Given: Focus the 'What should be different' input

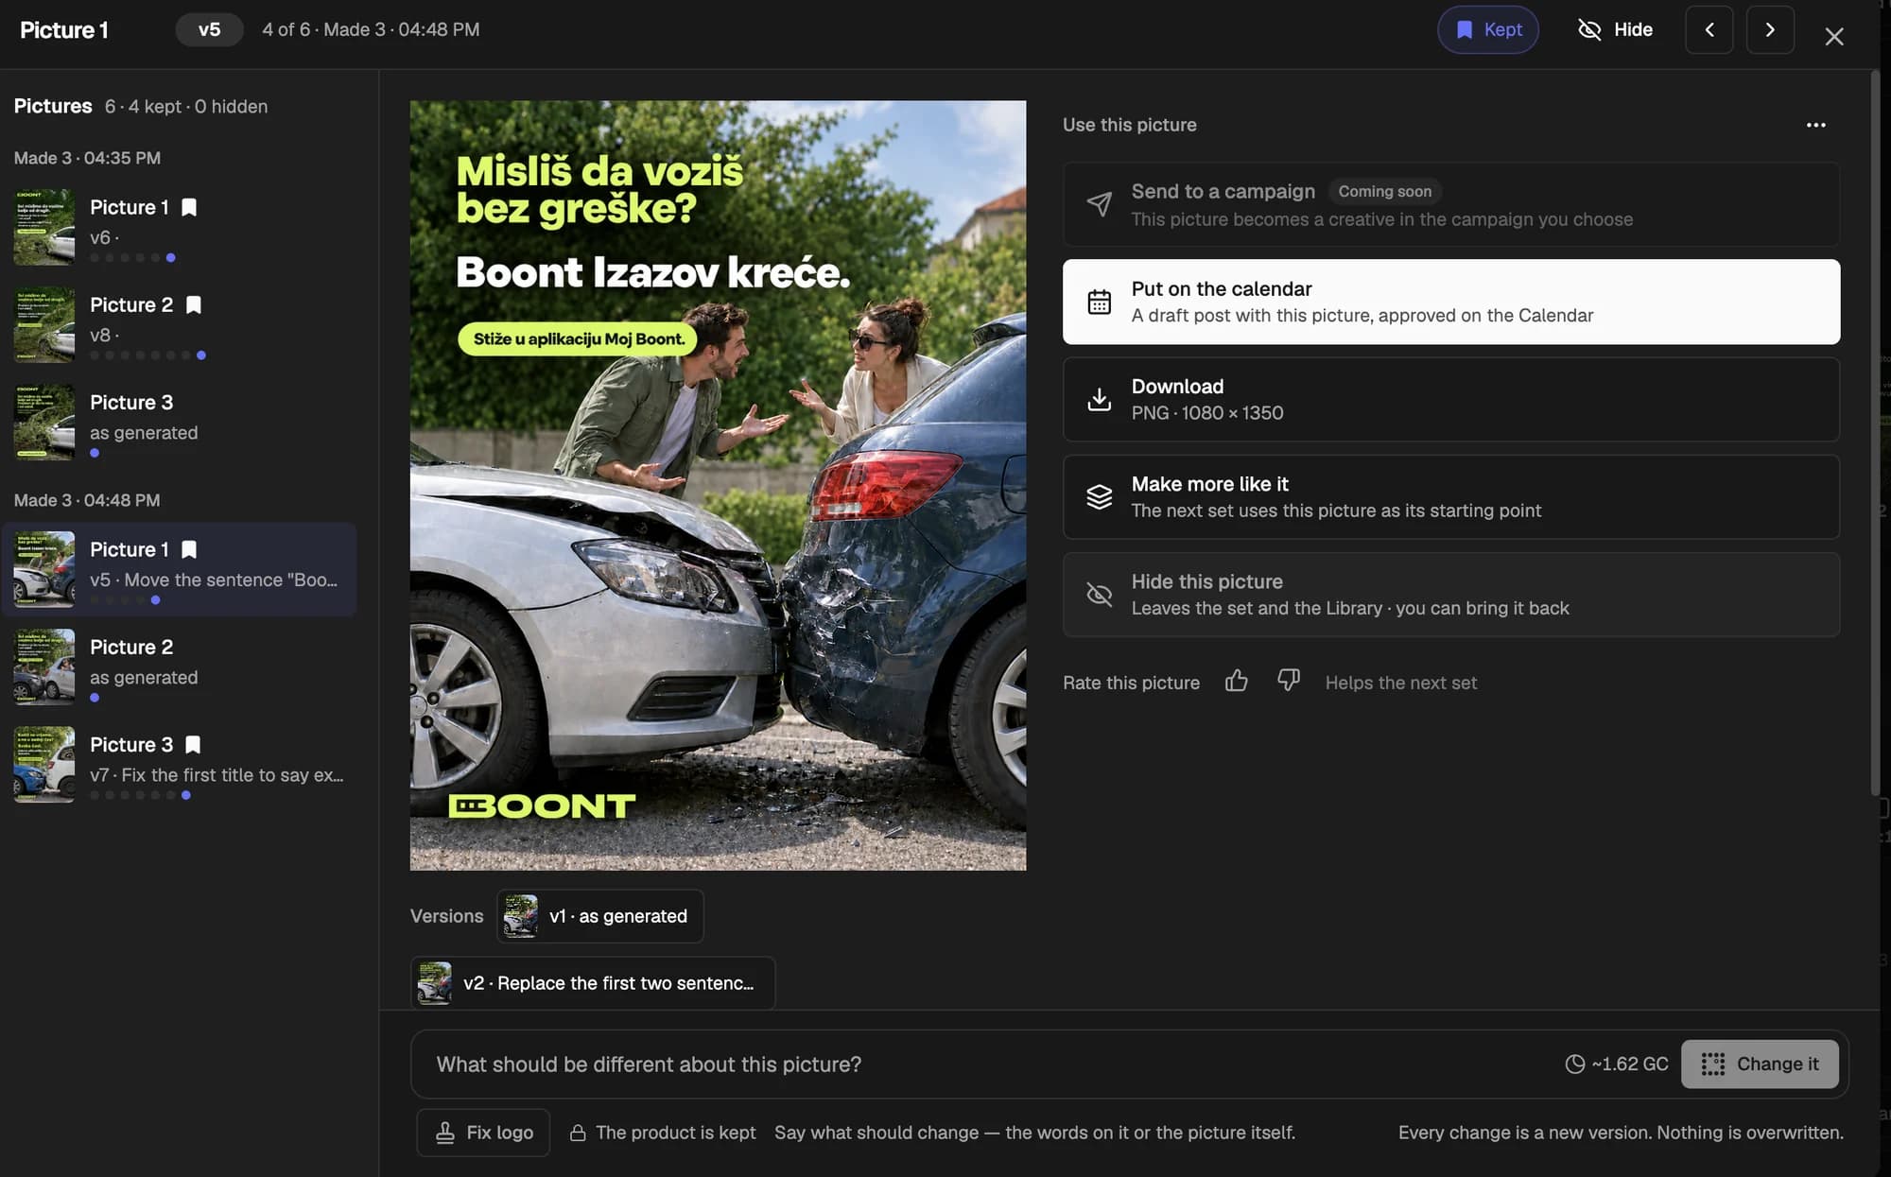Looking at the screenshot, I should (983, 1064).
